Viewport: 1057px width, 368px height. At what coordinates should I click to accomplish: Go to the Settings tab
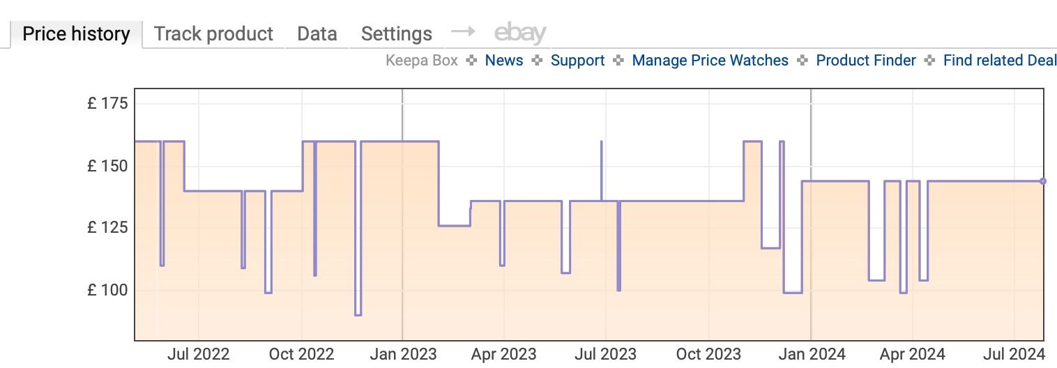tap(396, 33)
